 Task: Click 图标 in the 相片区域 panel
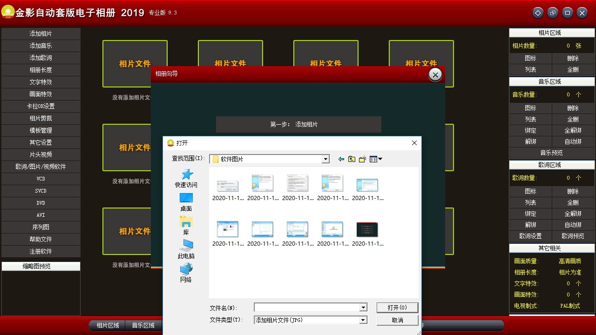coord(531,58)
